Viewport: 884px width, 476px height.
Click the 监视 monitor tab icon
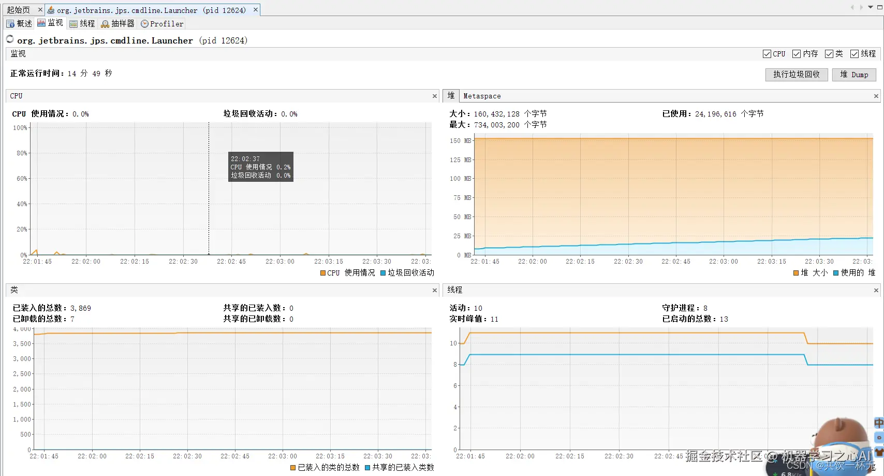[x=41, y=23]
